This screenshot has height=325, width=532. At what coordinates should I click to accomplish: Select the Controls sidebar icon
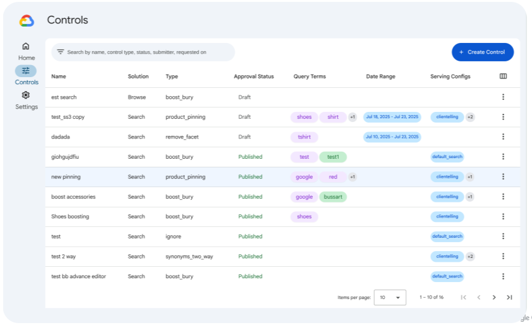coord(26,71)
